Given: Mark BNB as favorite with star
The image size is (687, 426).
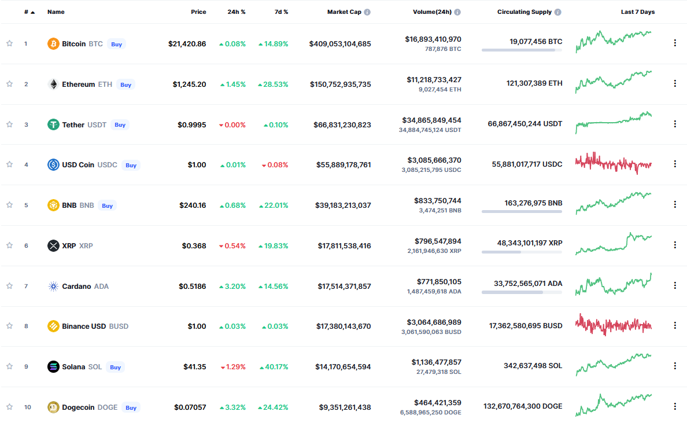Looking at the screenshot, I should coord(9,205).
